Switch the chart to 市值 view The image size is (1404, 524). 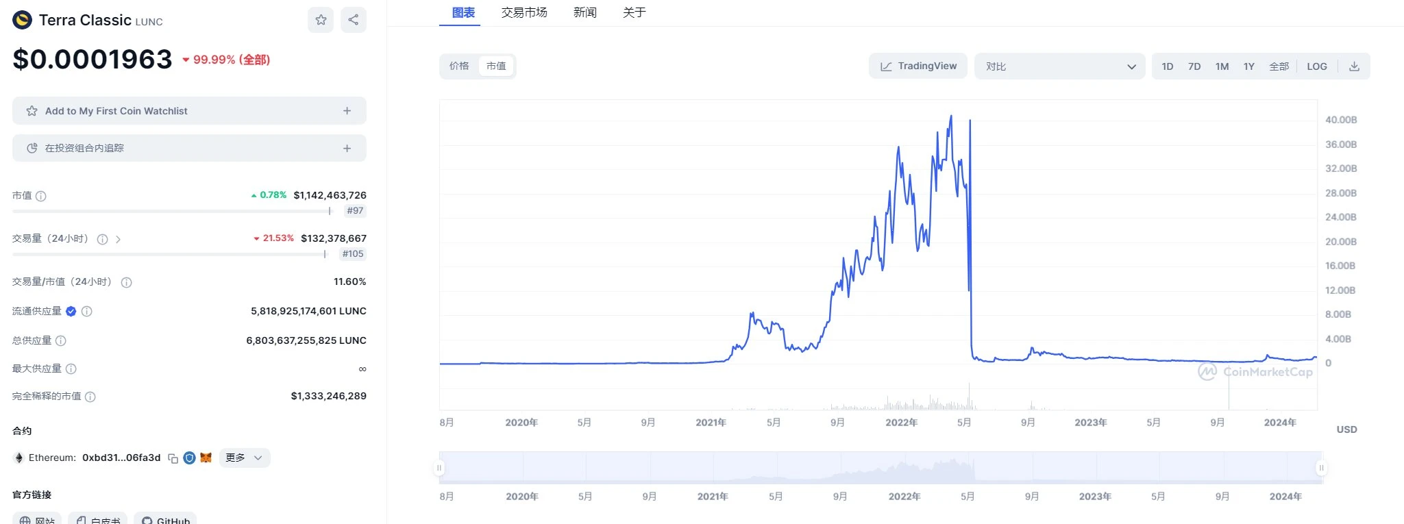click(x=496, y=66)
